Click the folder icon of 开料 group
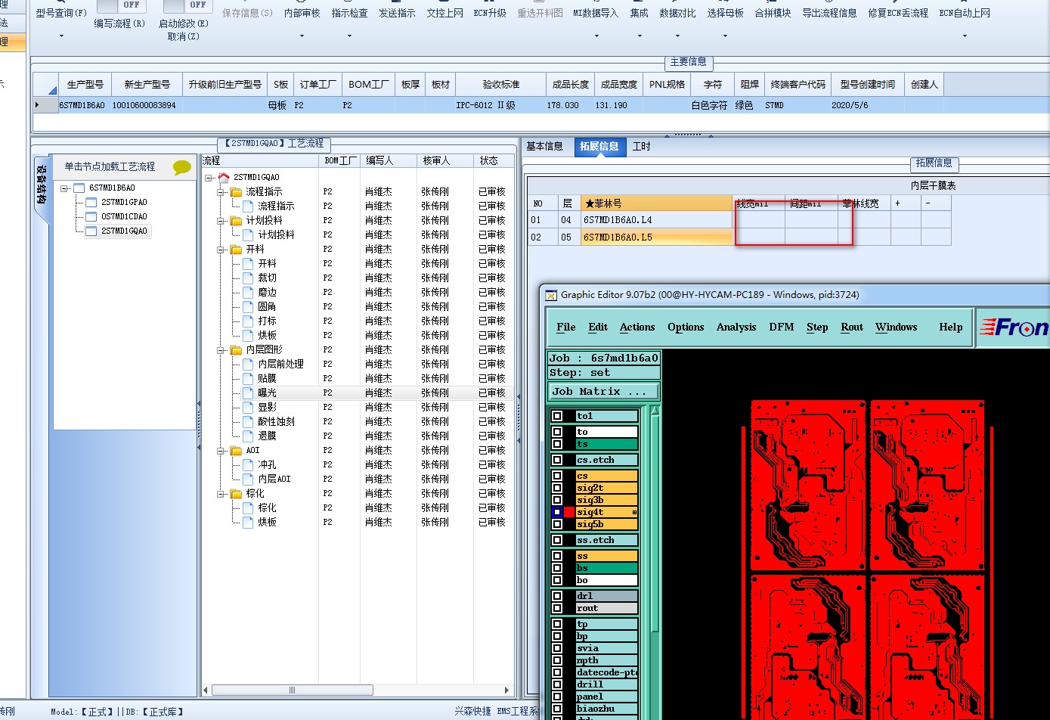The image size is (1050, 720). point(236,249)
